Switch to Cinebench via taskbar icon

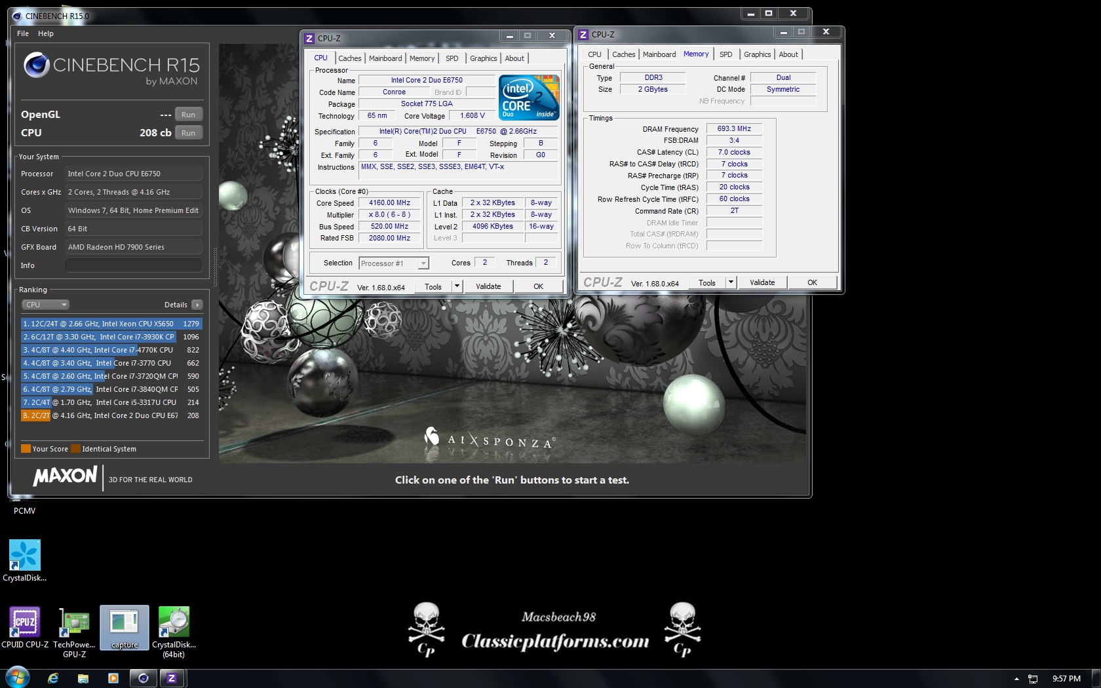(143, 678)
